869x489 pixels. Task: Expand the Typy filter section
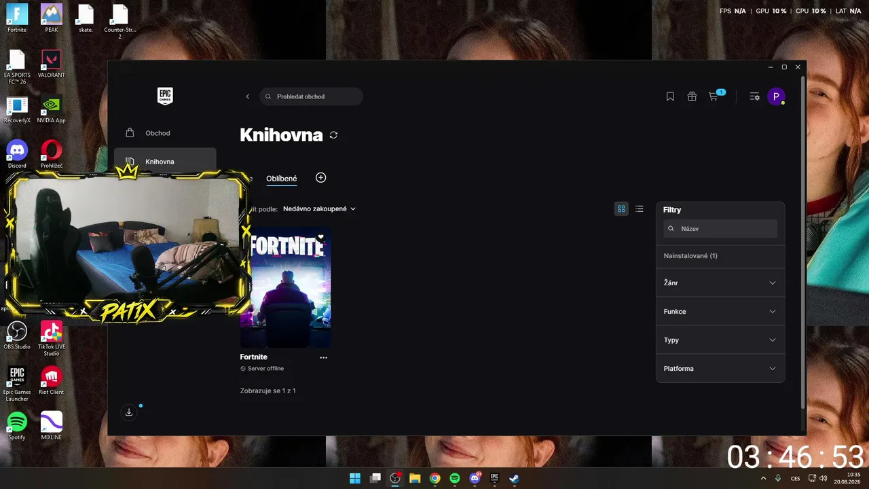tap(720, 340)
